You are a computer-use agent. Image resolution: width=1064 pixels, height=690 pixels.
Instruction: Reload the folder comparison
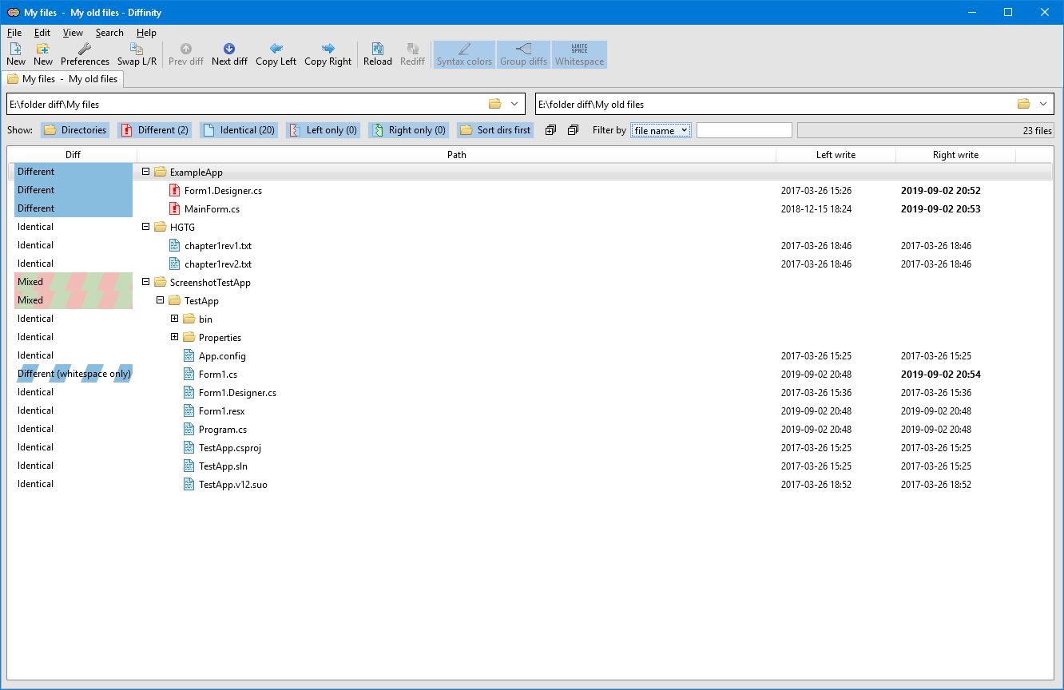(x=377, y=54)
